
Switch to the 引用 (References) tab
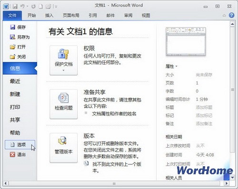93,15
